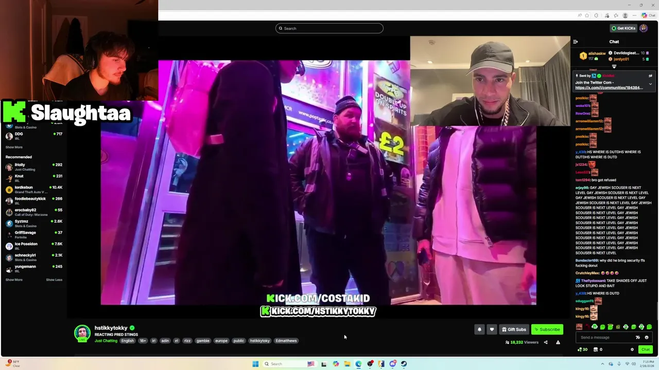Expand following list with upper Show More
Viewport: 659px width, 370px height.
[14, 147]
